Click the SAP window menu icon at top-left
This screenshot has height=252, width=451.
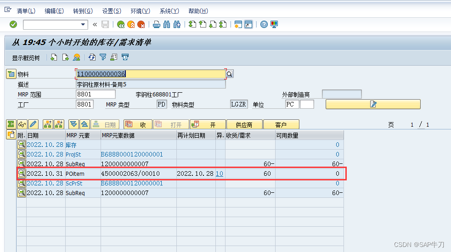8,10
